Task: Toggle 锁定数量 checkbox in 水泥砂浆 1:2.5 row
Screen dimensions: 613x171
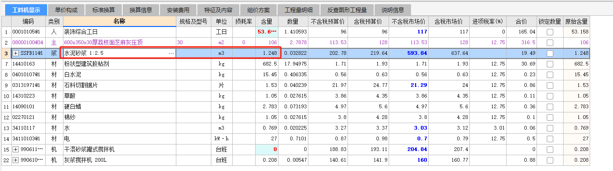Action: [550, 53]
